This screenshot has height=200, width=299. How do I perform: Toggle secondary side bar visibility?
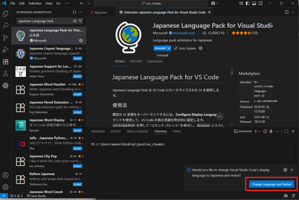tap(261, 3)
